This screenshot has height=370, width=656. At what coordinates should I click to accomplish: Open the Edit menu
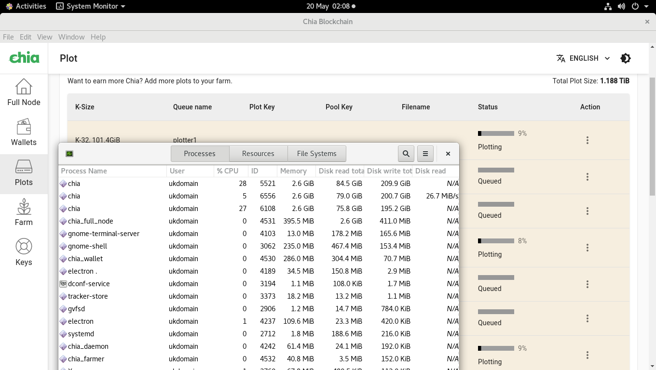click(x=26, y=37)
